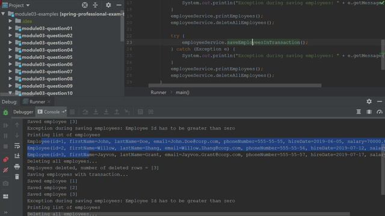This screenshot has height=216, width=385.
Task: Toggle scroll to end of console
Action: [x=17, y=156]
